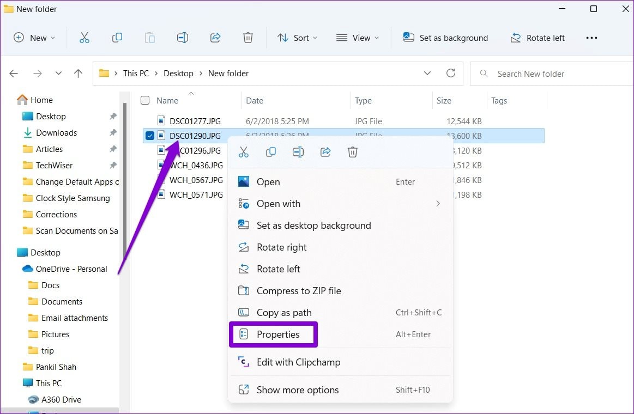This screenshot has height=414, width=634.
Task: Click Rename icon in context menu
Action: (298, 153)
